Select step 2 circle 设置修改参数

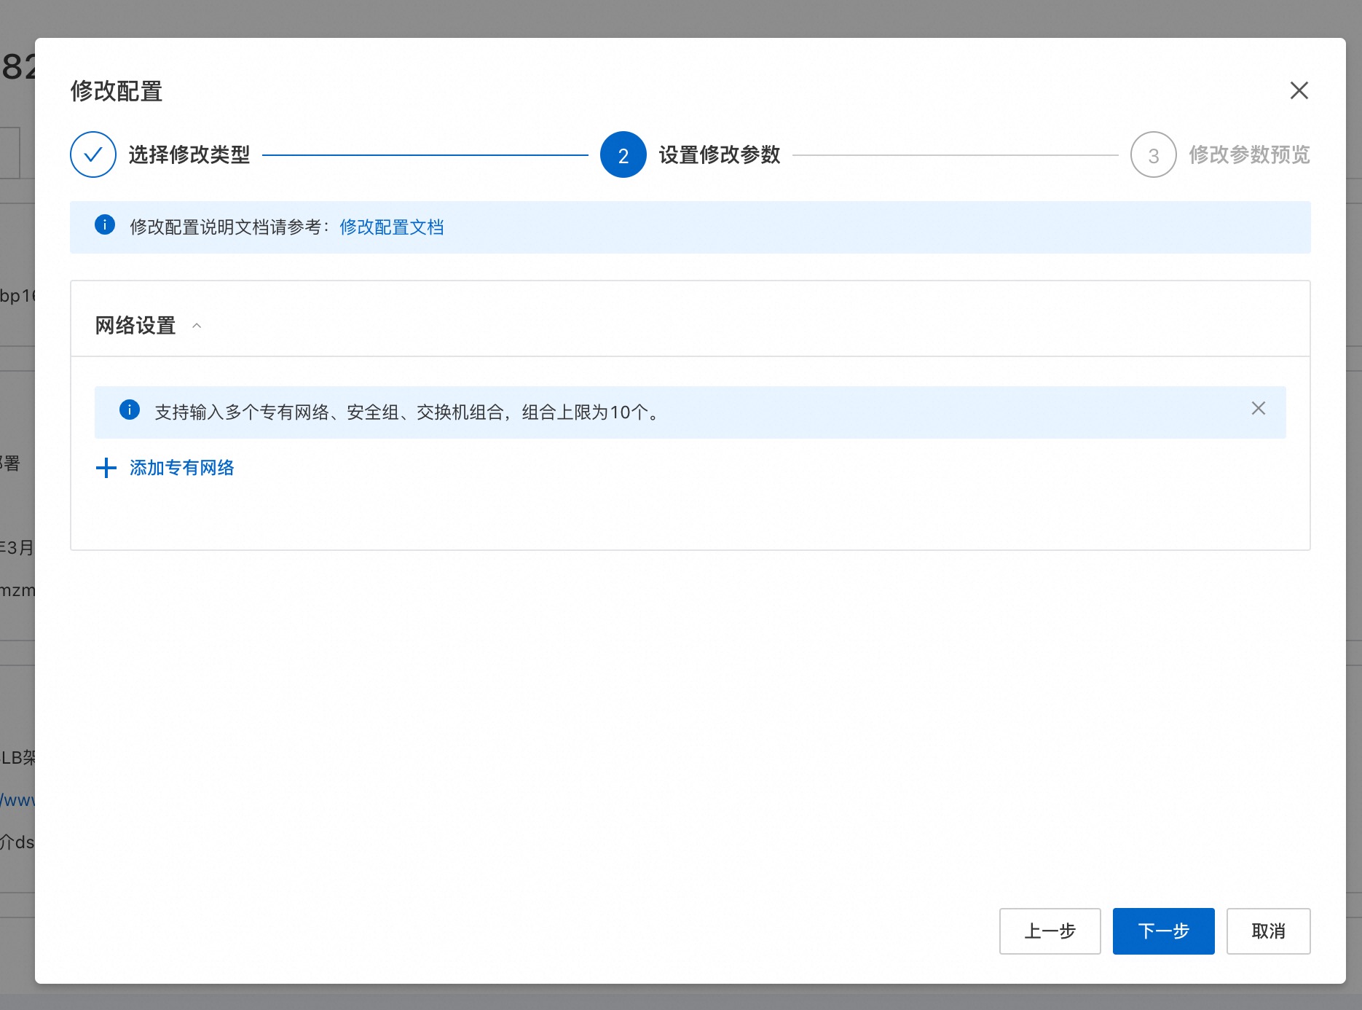[623, 154]
